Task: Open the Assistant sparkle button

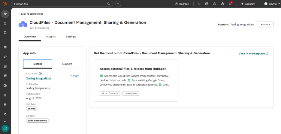Action: click(248, 4)
